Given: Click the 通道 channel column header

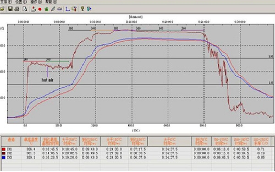Looking at the screenshot, I should pos(10,140).
